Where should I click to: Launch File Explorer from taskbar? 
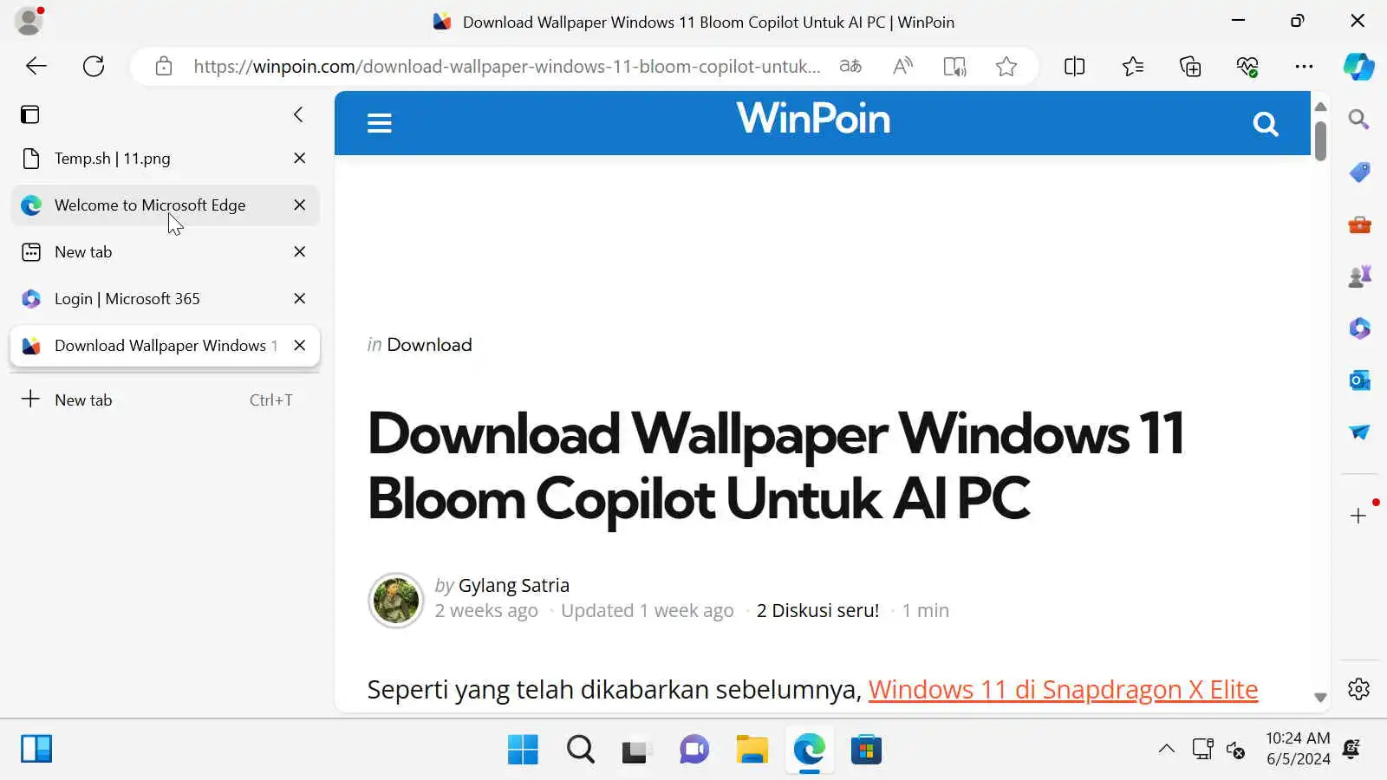pyautogui.click(x=752, y=750)
